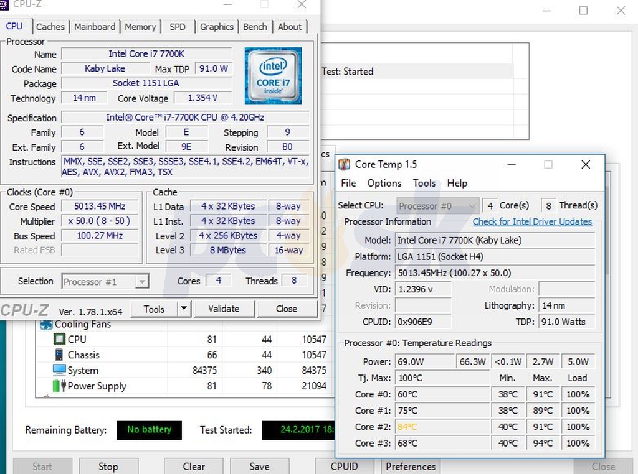Viewport: 638px width, 474px height.
Task: Click the Threads count 8 in CPU-Z
Action: [x=294, y=281]
